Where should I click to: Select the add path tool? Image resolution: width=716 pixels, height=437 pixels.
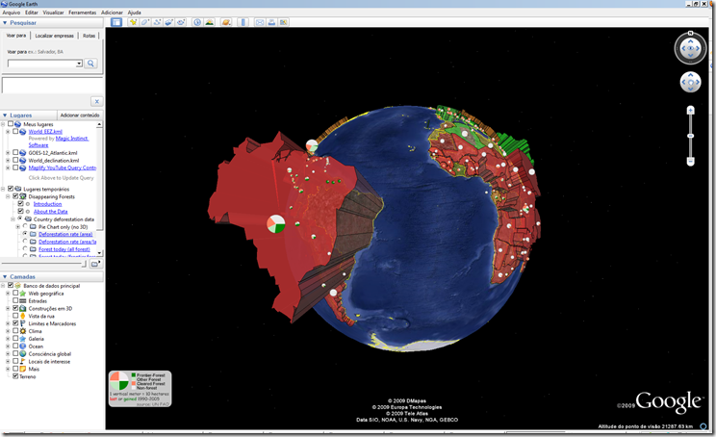coord(157,22)
